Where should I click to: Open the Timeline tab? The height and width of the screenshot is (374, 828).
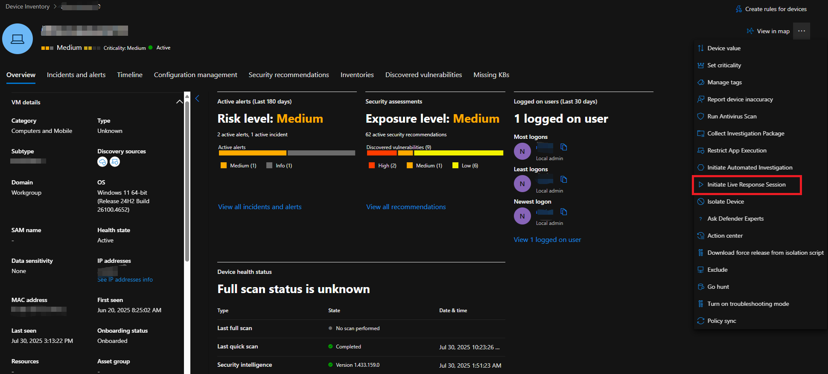pyautogui.click(x=130, y=75)
